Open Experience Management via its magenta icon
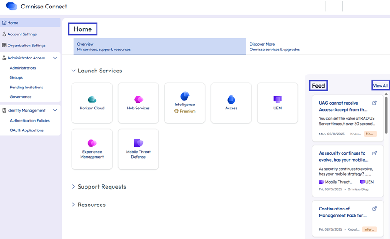Screen dimensions: 390x239 click(92, 143)
